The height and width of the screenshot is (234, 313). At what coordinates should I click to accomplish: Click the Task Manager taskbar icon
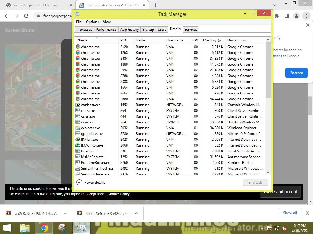click(81, 228)
